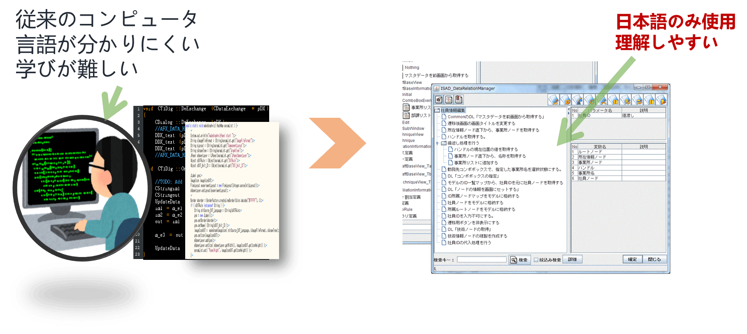Click the SubWindow entry in background window

coord(413,128)
